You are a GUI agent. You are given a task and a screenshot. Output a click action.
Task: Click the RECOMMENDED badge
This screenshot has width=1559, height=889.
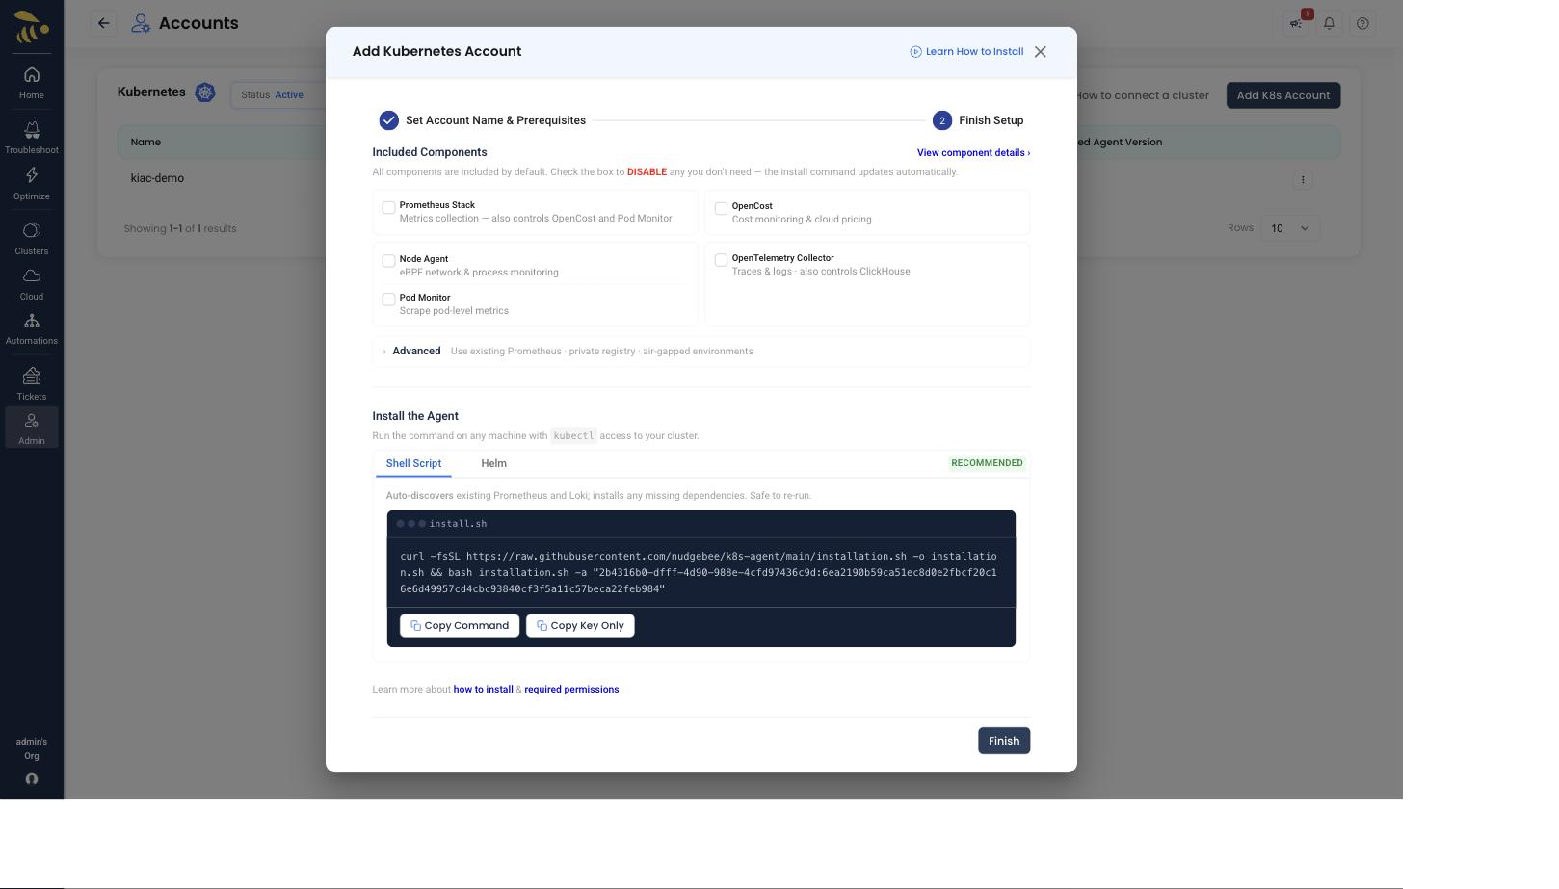pyautogui.click(x=987, y=463)
